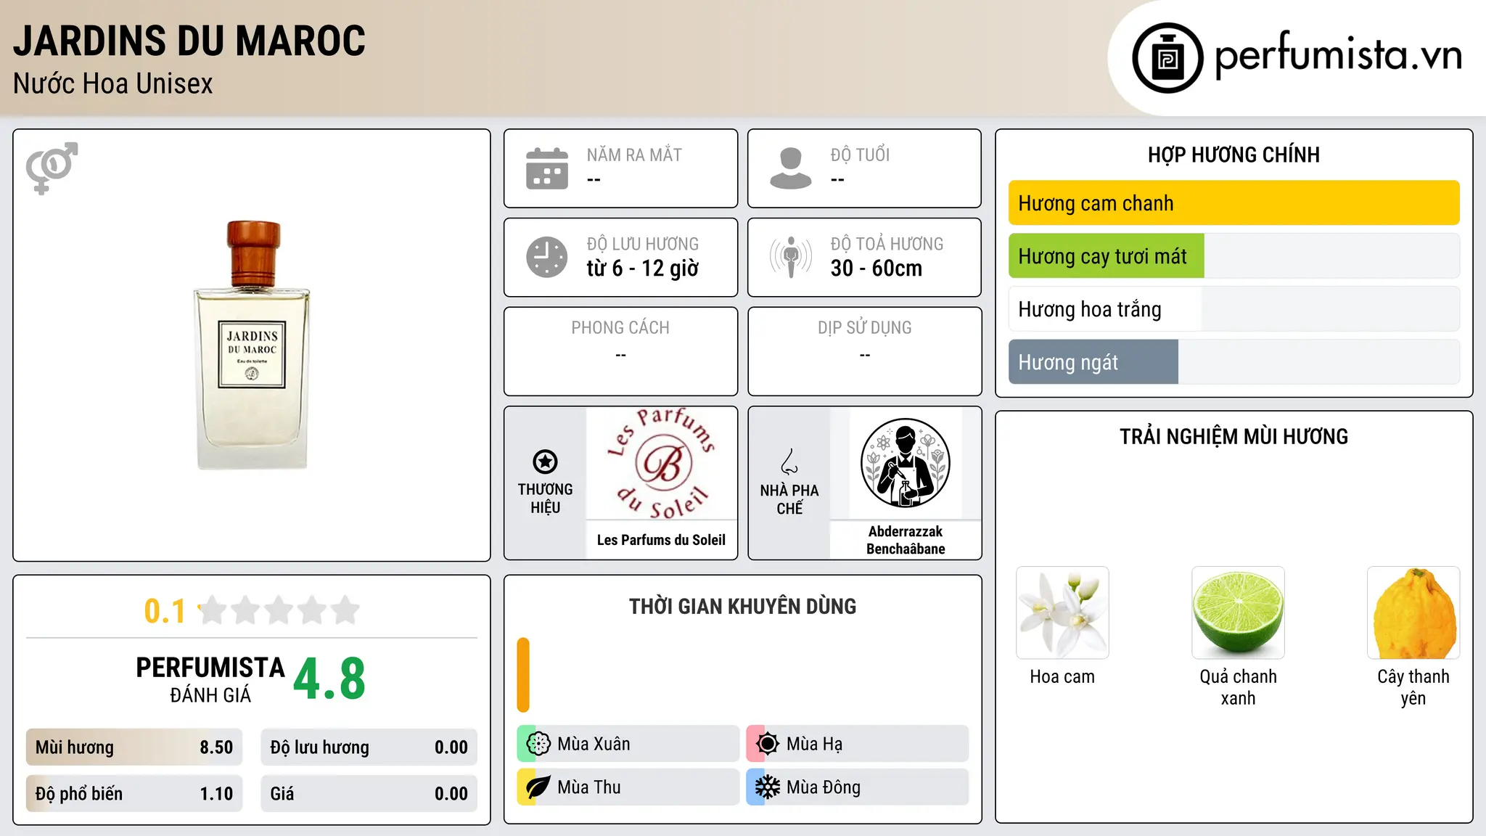
Task: Click the five-star rating icons
Action: (x=279, y=610)
